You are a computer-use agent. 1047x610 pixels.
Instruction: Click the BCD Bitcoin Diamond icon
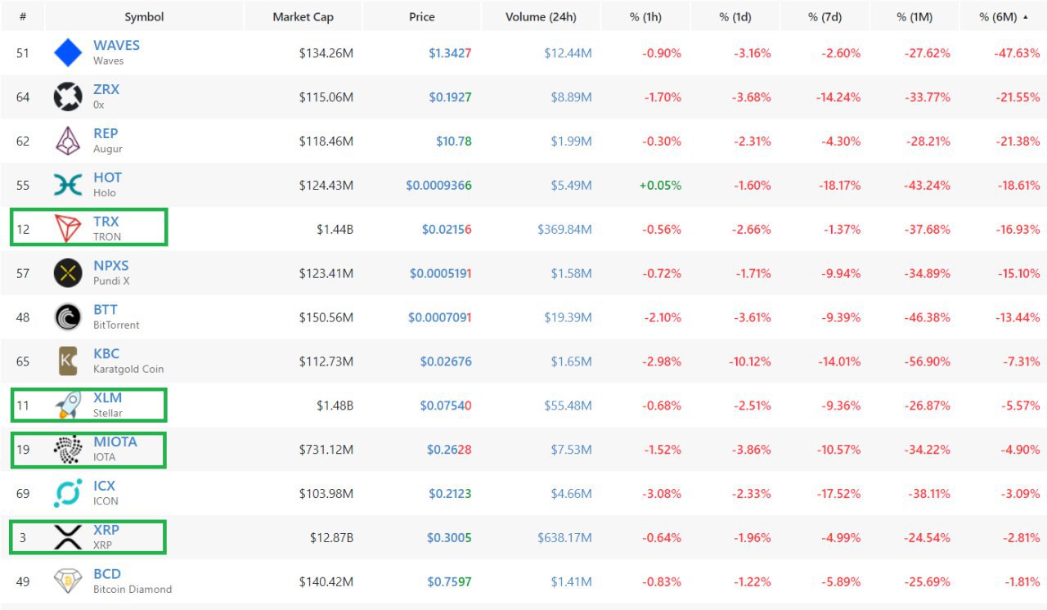[68, 581]
